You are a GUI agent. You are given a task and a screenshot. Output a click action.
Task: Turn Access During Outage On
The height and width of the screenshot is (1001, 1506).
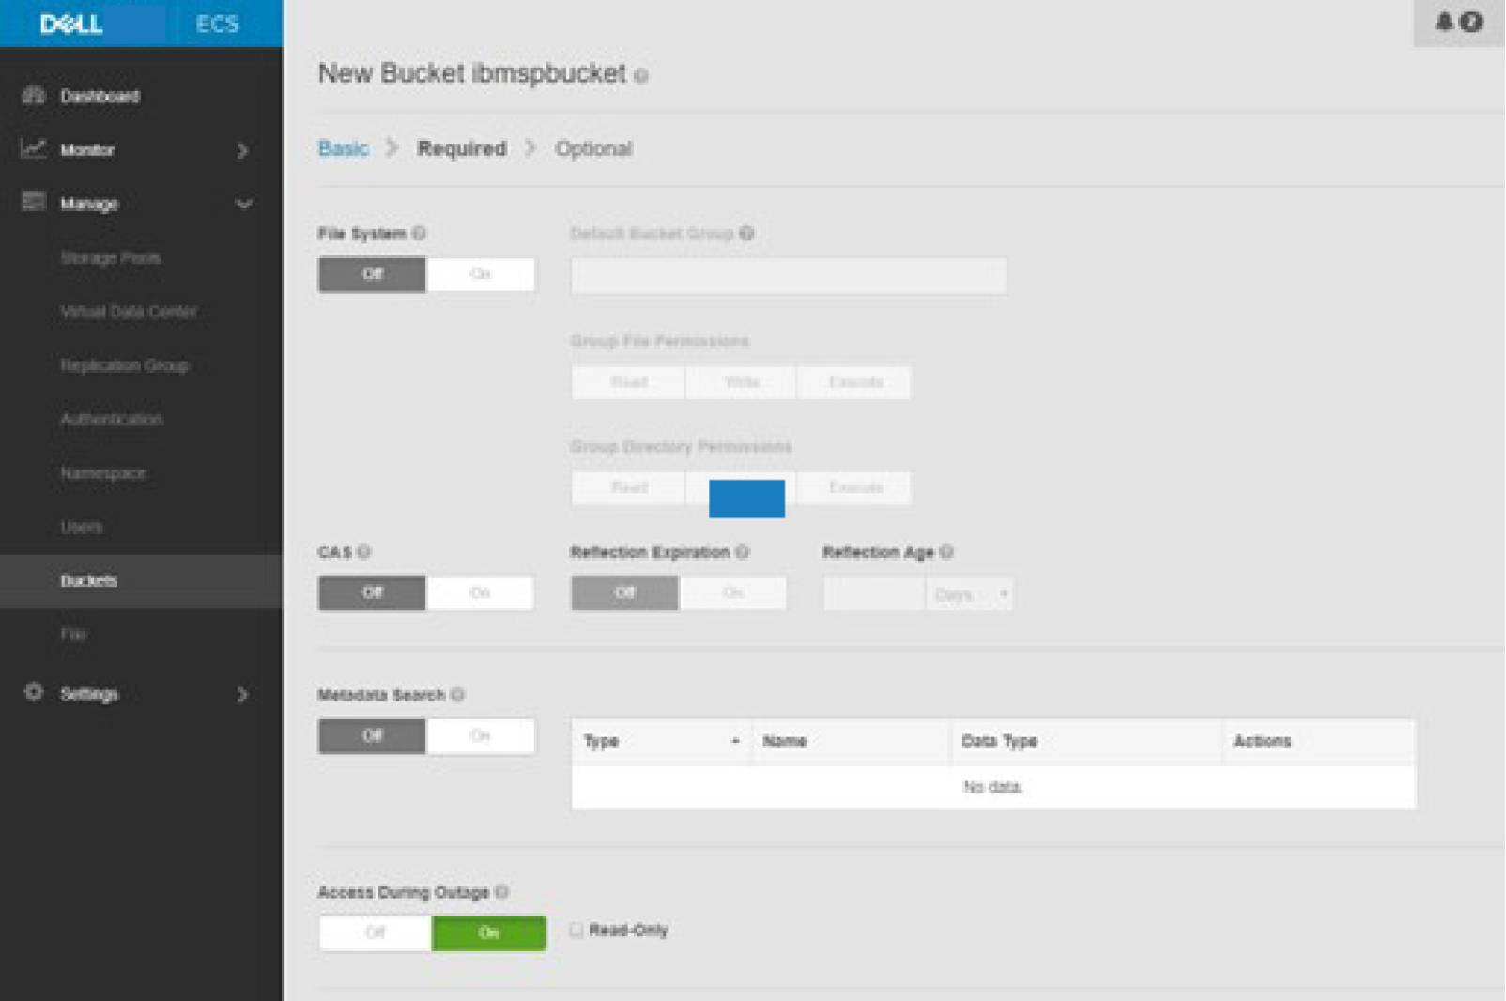488,932
